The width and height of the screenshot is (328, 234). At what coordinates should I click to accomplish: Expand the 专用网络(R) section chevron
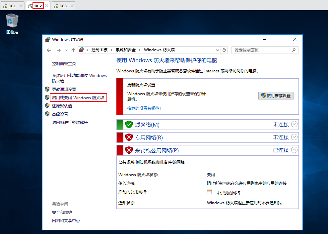pyautogui.click(x=294, y=137)
